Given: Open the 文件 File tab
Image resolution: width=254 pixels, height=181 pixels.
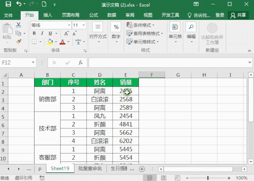Looking at the screenshot, I should (8, 15).
